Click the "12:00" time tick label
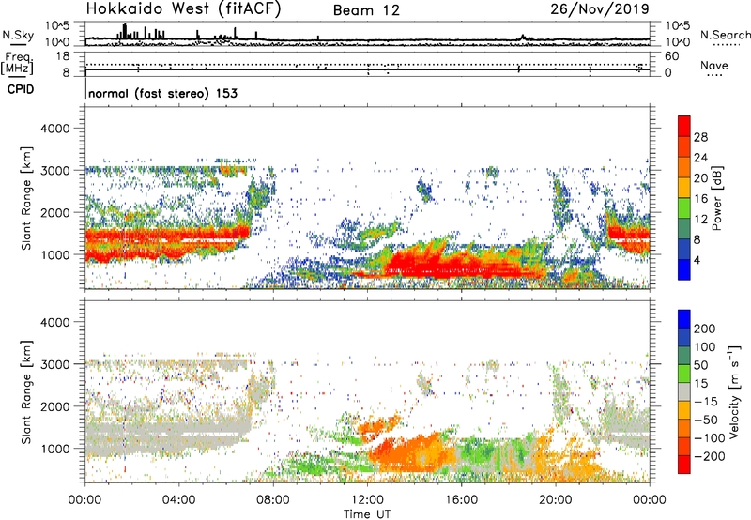751x520 pixels. pyautogui.click(x=367, y=500)
